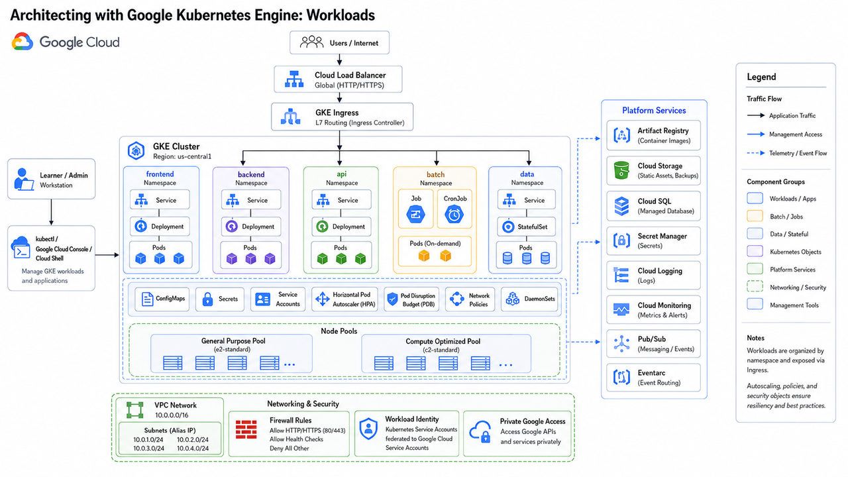Click the Compute Optimized Pool label

tap(443, 342)
